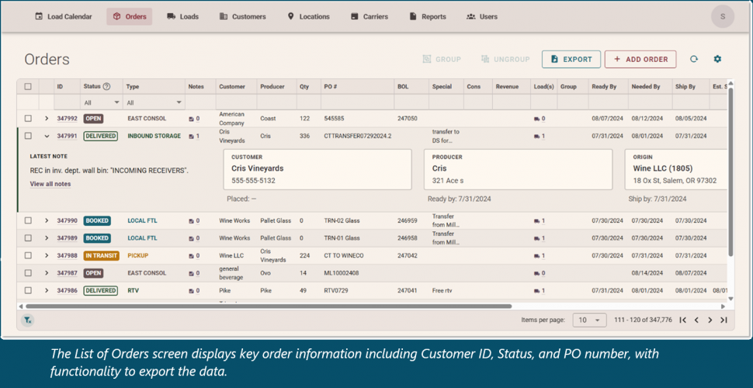The height and width of the screenshot is (388, 753).
Task: Expand order 347990 row details
Action: pos(47,220)
